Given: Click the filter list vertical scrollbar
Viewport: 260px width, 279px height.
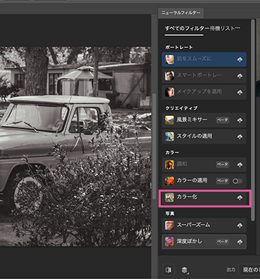Looking at the screenshot, I should pyautogui.click(x=253, y=120).
